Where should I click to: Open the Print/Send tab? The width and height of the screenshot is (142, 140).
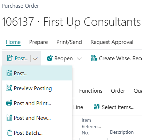(x=69, y=42)
